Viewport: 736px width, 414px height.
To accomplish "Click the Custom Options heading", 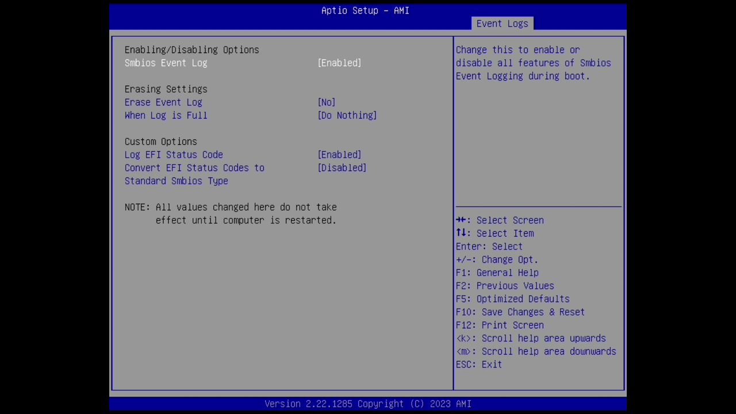I will click(x=160, y=141).
